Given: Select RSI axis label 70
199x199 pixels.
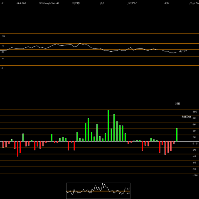Looking at the screenshot, I should click(x=3, y=46).
